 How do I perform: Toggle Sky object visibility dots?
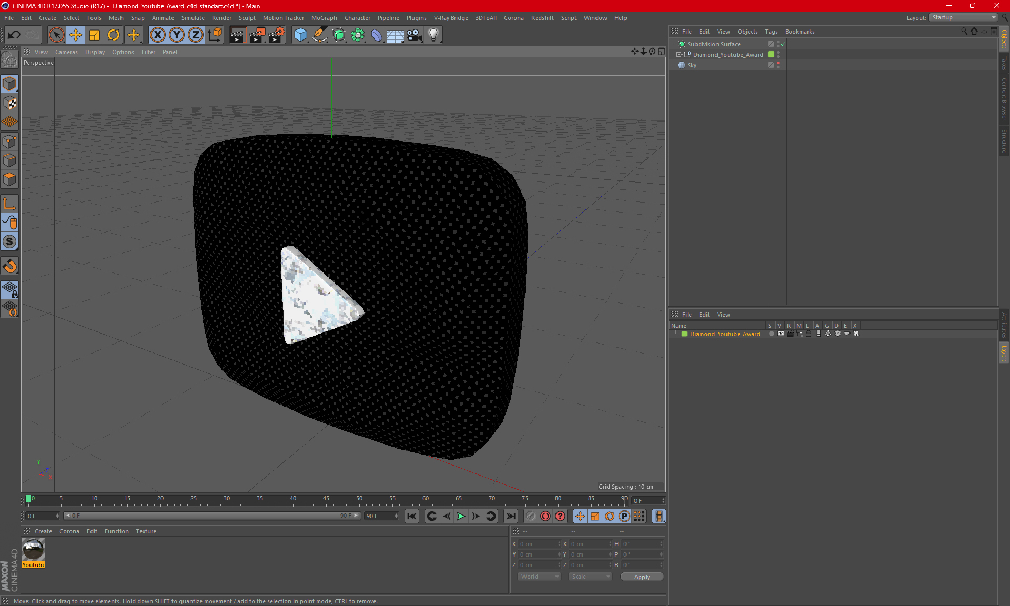point(778,65)
